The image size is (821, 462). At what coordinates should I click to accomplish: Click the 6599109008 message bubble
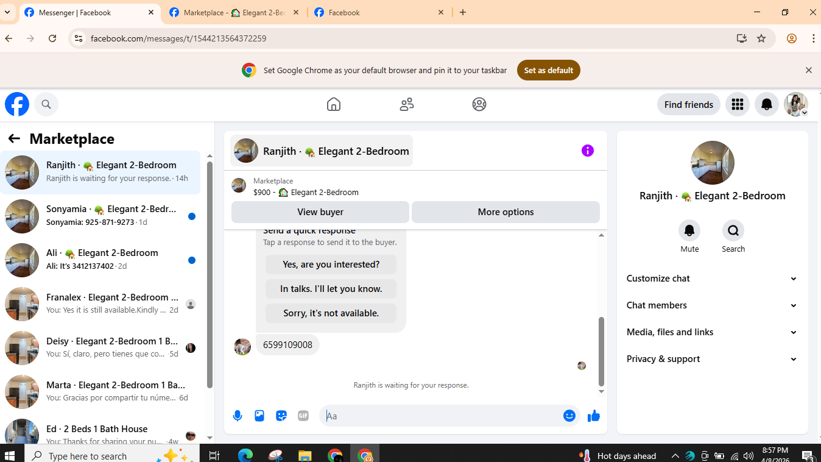[x=287, y=345]
